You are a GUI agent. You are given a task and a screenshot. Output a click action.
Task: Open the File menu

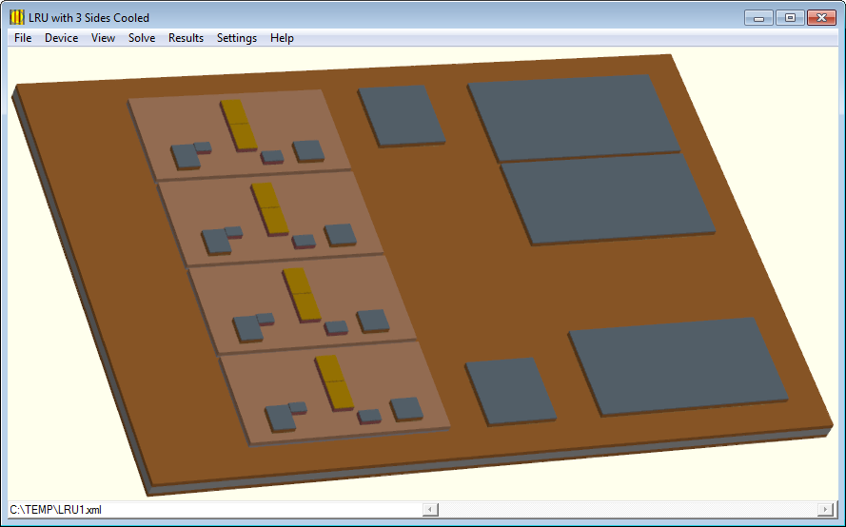coord(23,38)
